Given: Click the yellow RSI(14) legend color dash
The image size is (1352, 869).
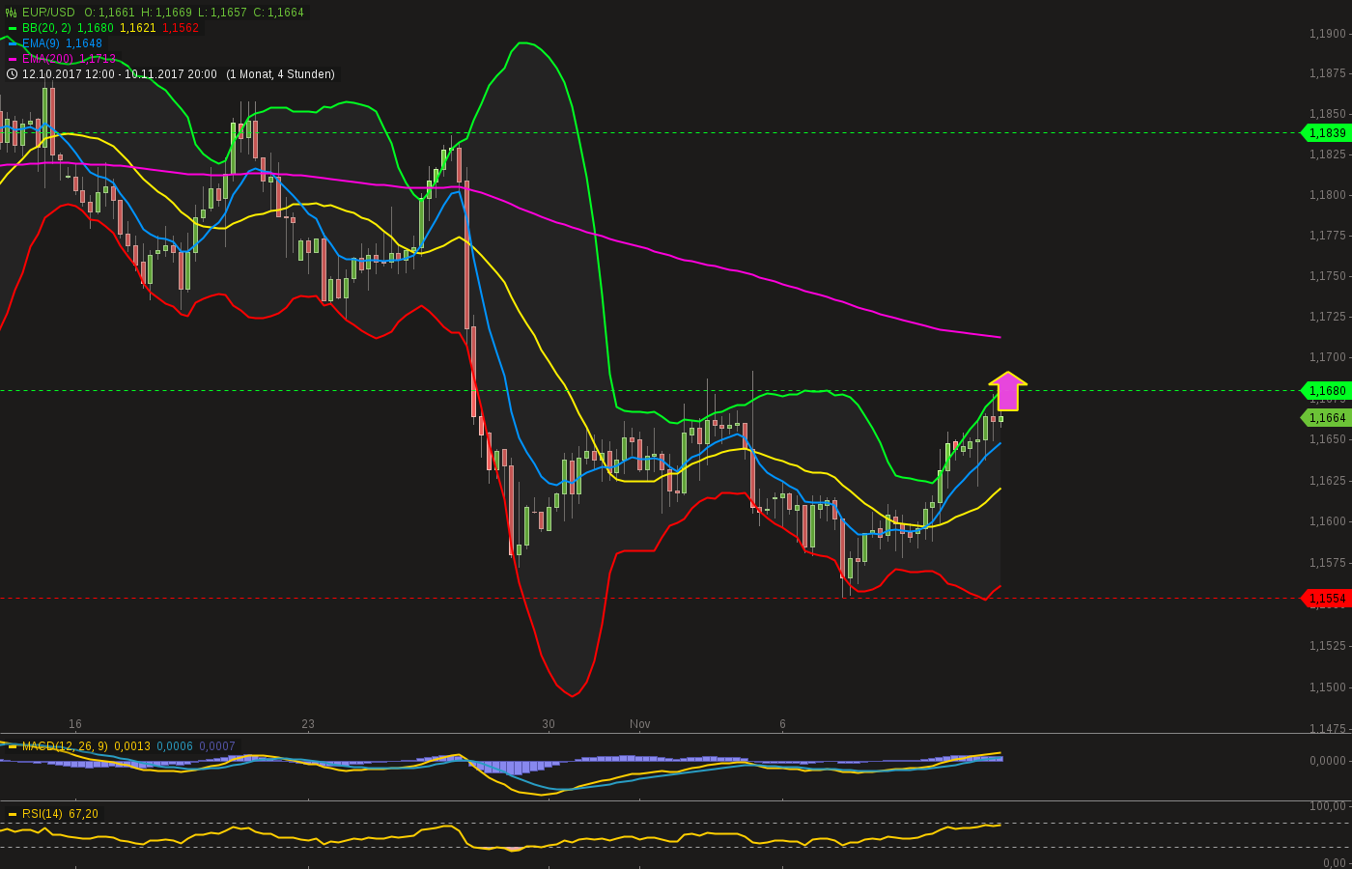Looking at the screenshot, I should coord(13,814).
